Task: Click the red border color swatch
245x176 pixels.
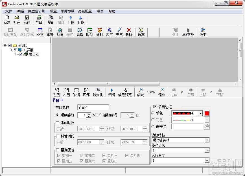Action: [207, 113]
